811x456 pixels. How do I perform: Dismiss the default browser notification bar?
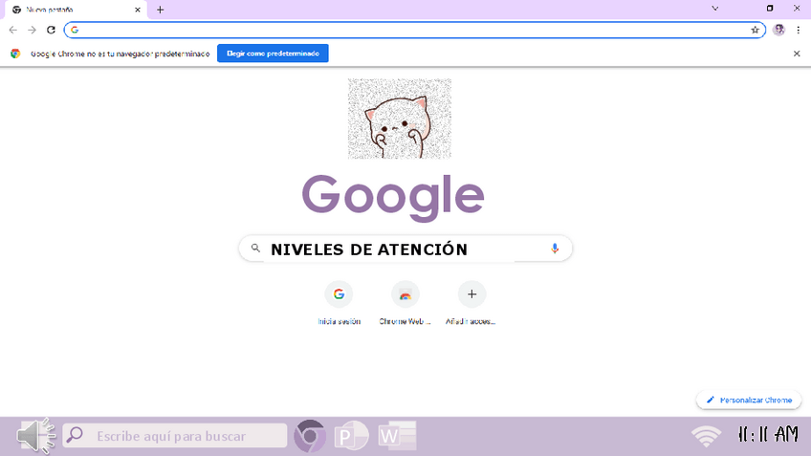click(797, 54)
